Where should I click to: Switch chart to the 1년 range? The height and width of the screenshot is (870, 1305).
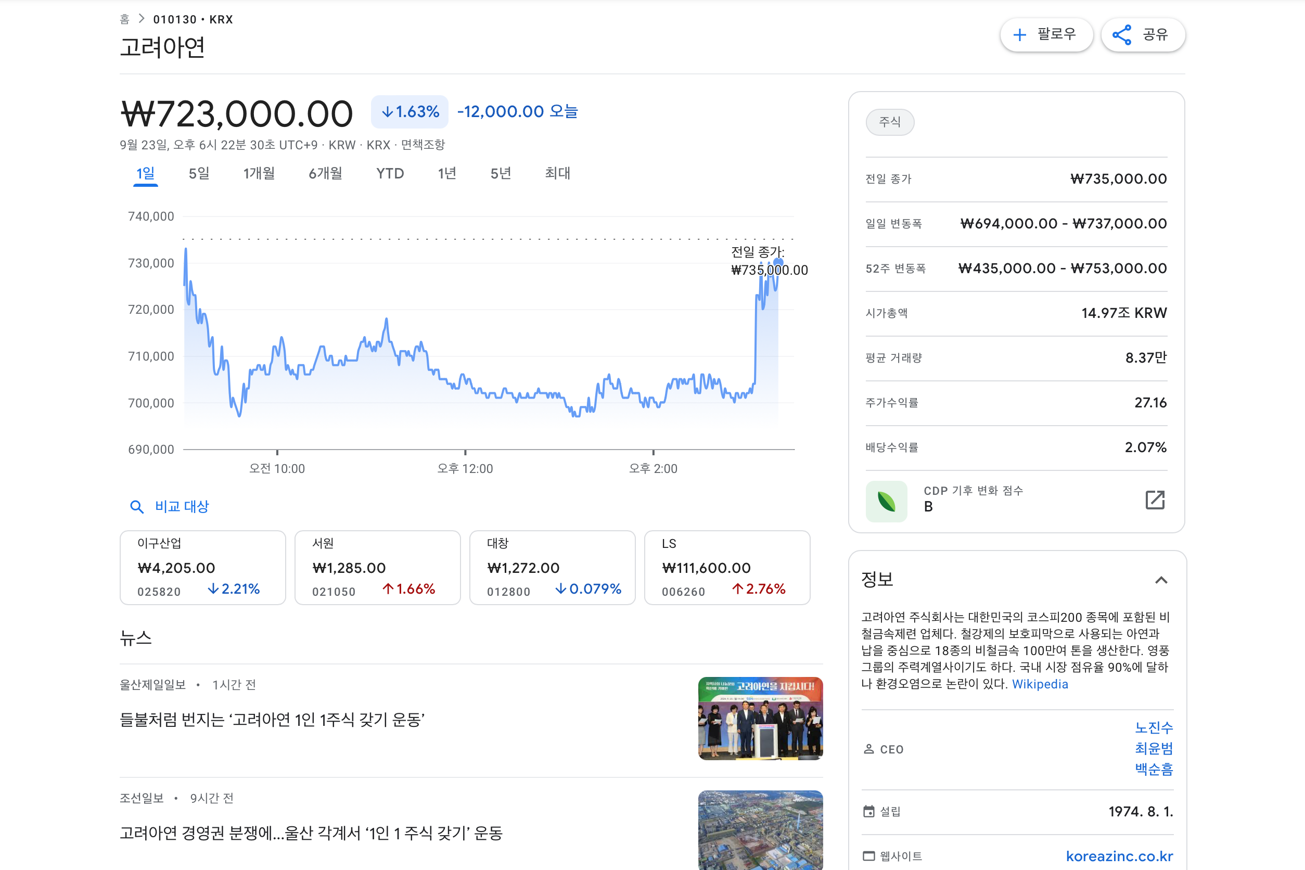point(447,174)
